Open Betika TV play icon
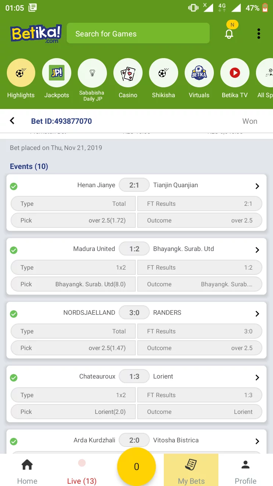The width and height of the screenshot is (273, 486). [235, 73]
